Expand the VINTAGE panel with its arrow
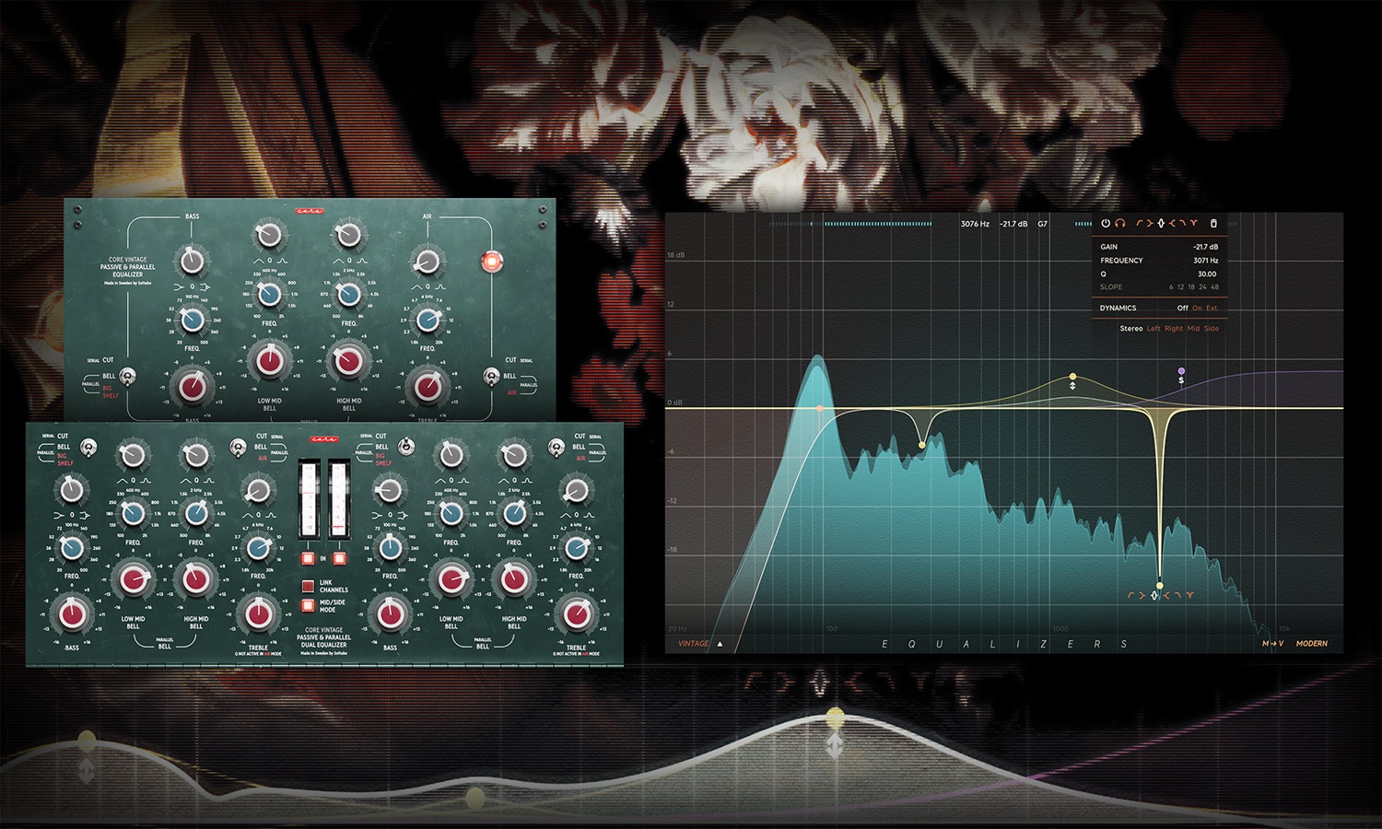The image size is (1382, 829). click(x=720, y=645)
